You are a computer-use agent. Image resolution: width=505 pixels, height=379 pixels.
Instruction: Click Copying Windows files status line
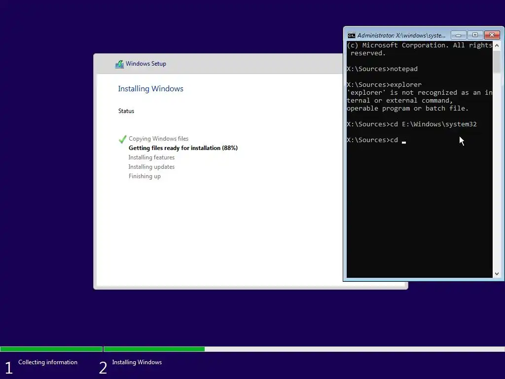click(x=158, y=139)
